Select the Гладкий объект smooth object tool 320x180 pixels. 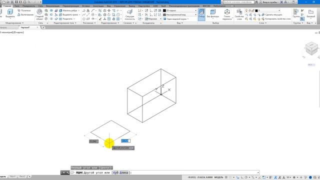click(39, 14)
